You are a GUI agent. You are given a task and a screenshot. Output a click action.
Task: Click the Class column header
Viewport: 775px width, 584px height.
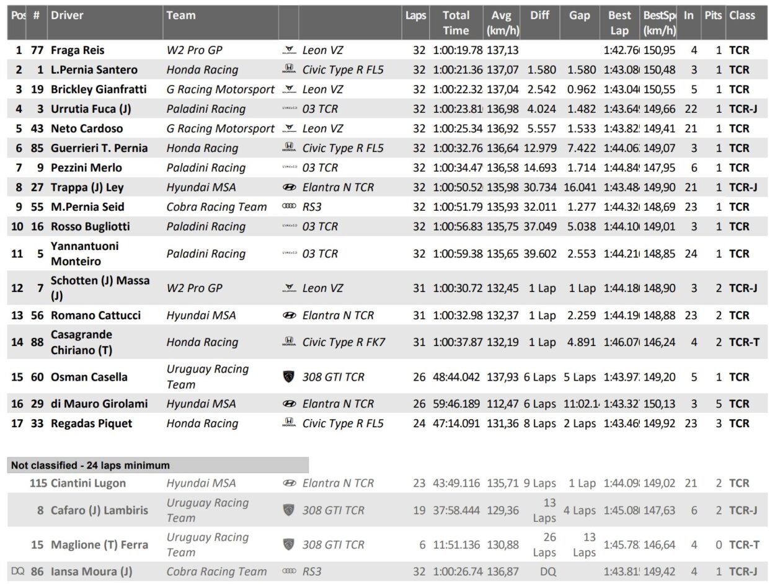[742, 15]
